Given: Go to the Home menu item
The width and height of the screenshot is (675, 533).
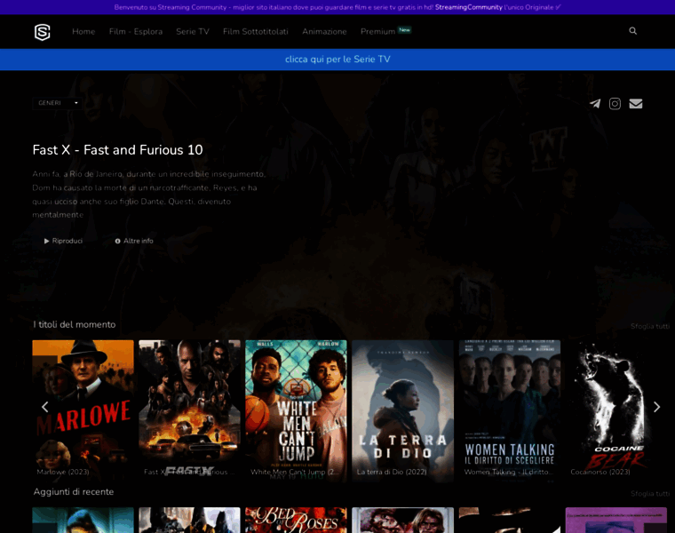Looking at the screenshot, I should pos(83,31).
